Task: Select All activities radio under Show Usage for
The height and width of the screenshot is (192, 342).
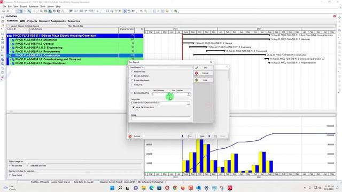Action: [x=10, y=166]
